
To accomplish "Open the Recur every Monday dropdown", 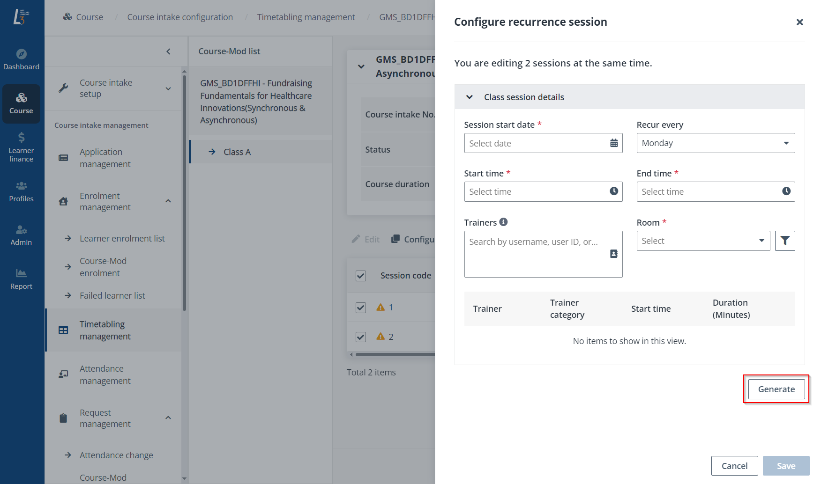I will [x=715, y=143].
